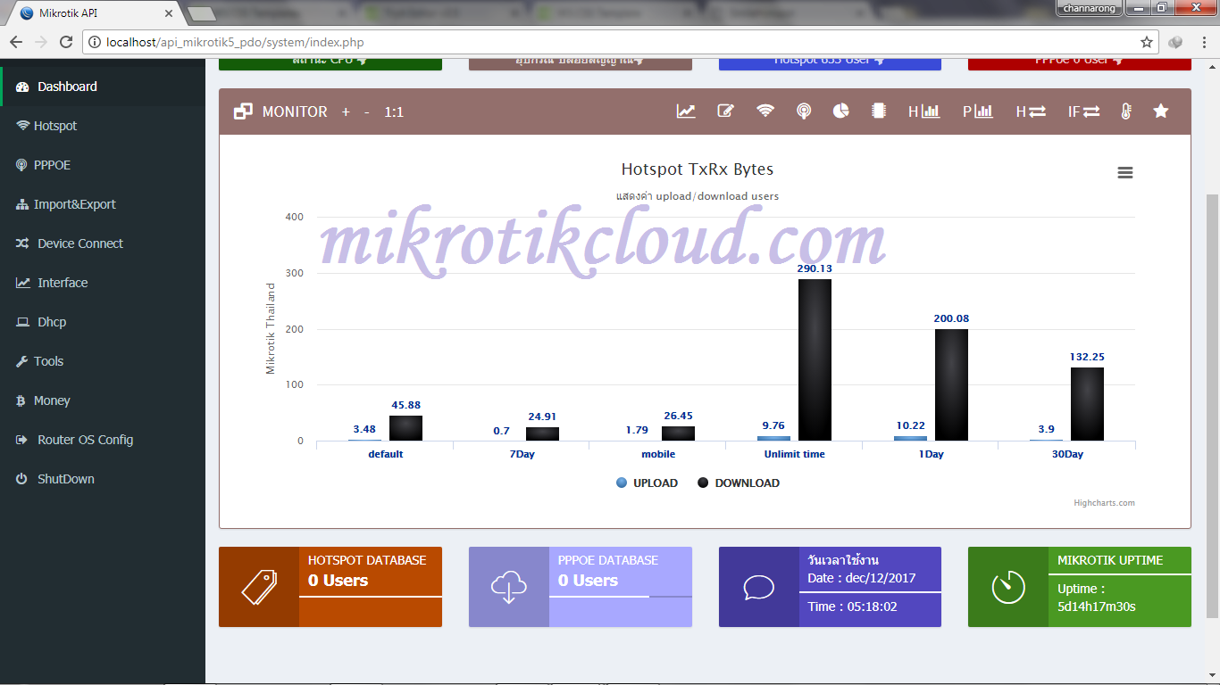
Task: Click the star icon in Monitor bar
Action: 1161,111
